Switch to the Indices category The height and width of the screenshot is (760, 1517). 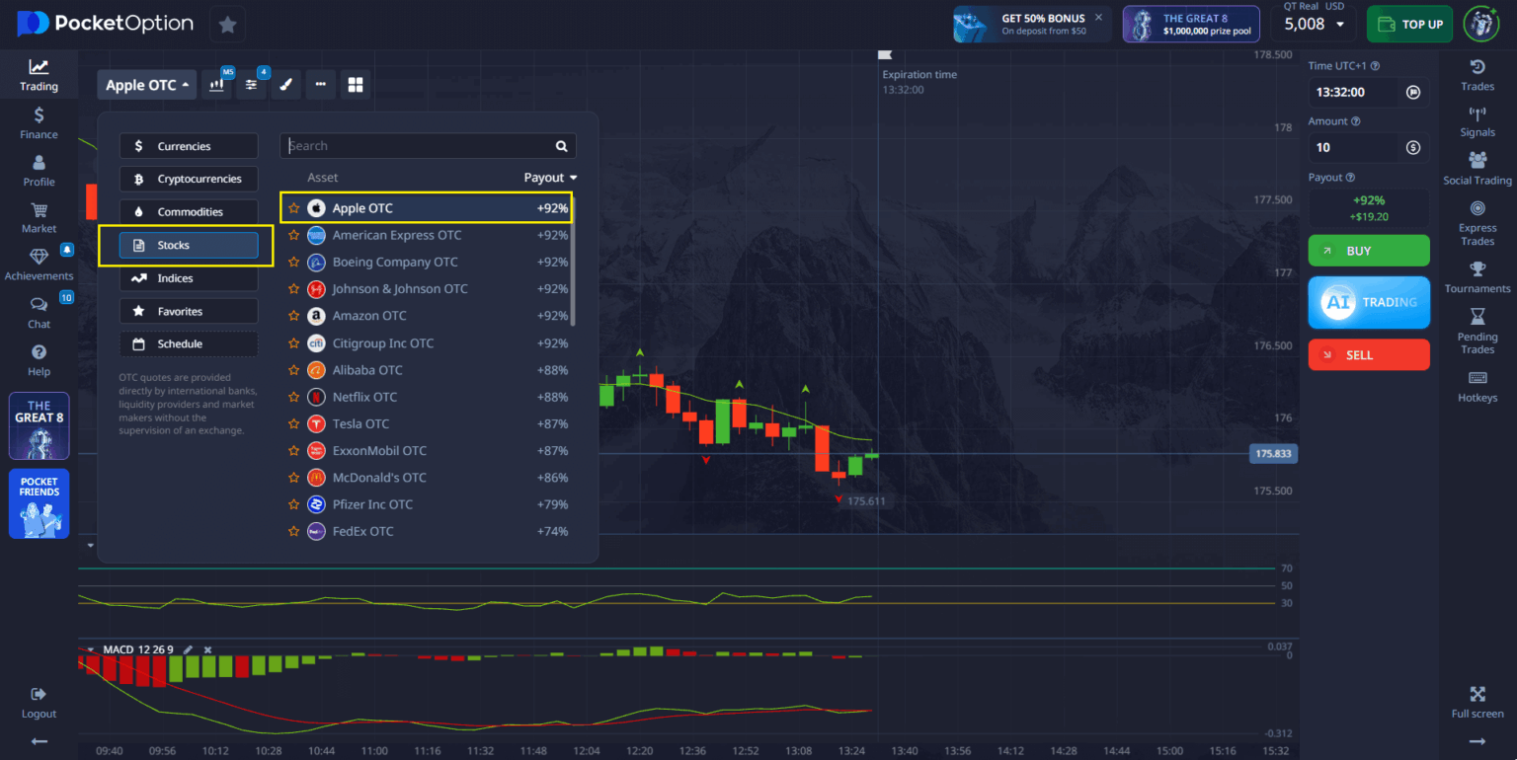189,277
